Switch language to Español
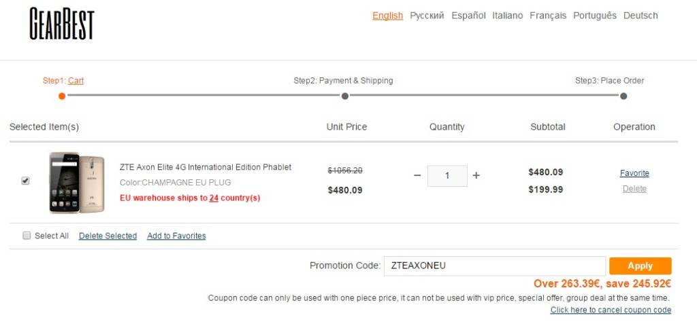The width and height of the screenshot is (697, 324). point(468,16)
